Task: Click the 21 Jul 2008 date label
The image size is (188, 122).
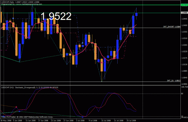Action: point(119,121)
